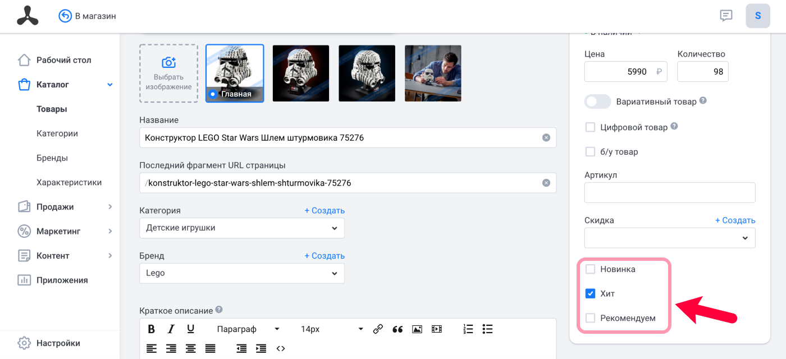Open the Приложения section
Screen dimensions: 786x359
[62, 280]
